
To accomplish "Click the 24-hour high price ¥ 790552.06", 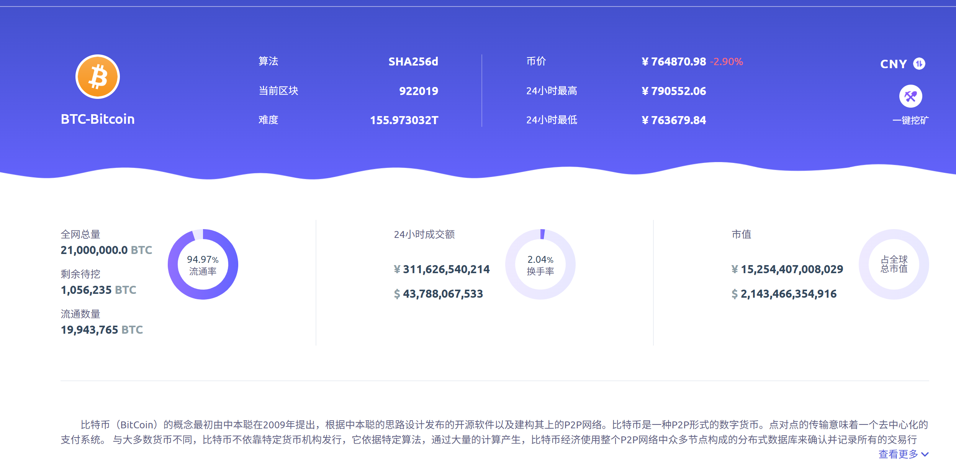I will 674,91.
